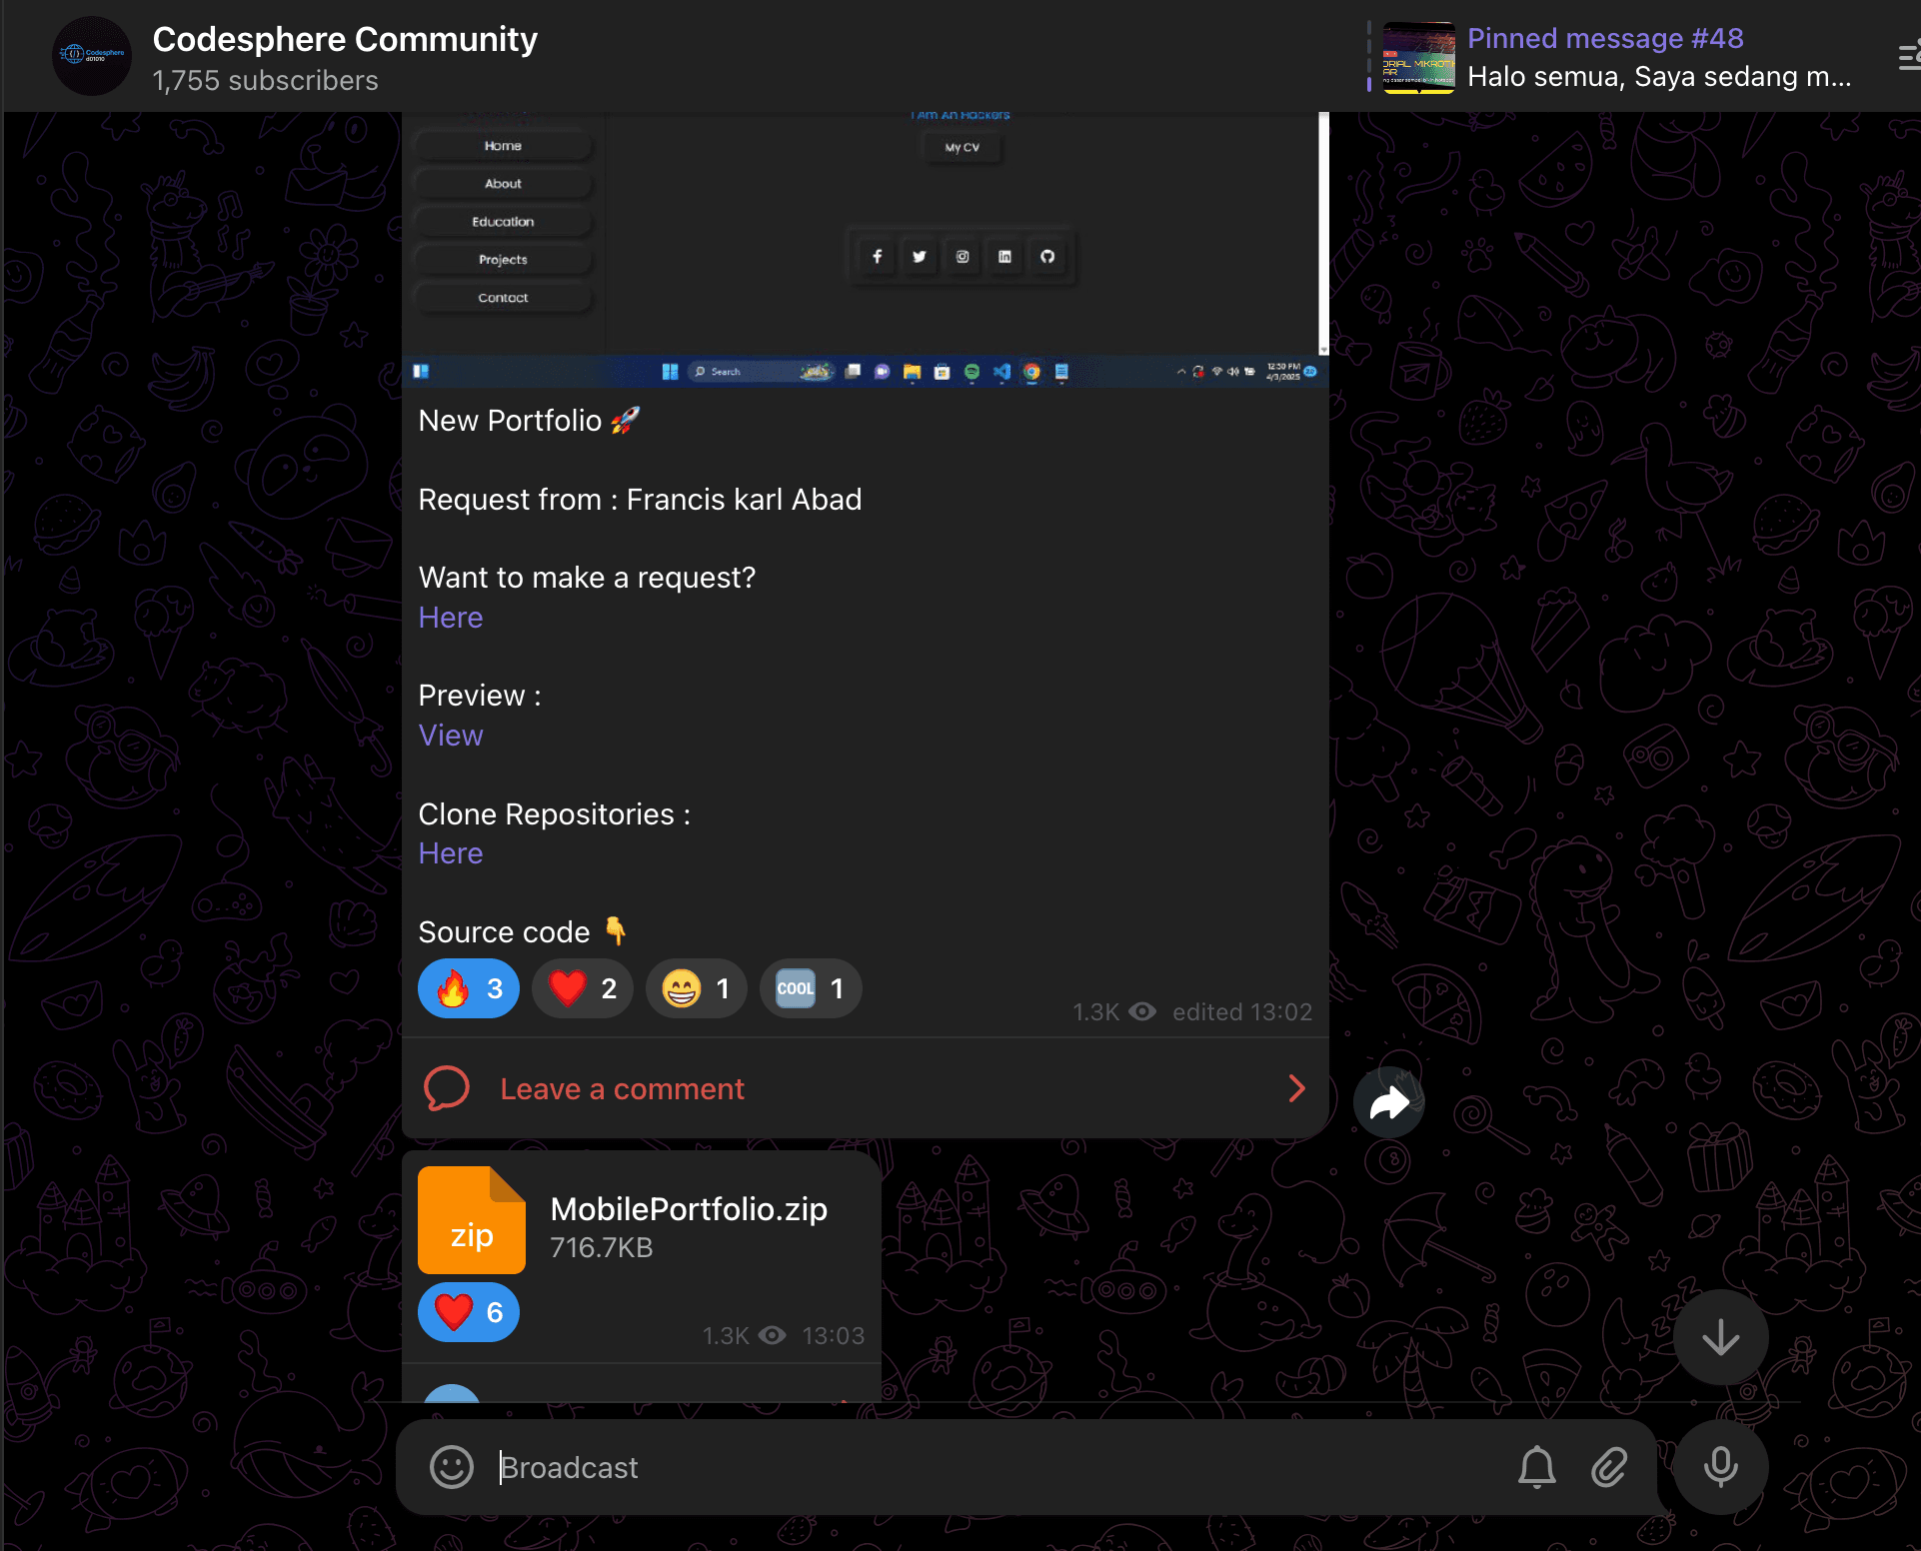This screenshot has height=1551, width=1921.
Task: Open the pinned messages list icon
Action: (1907, 57)
